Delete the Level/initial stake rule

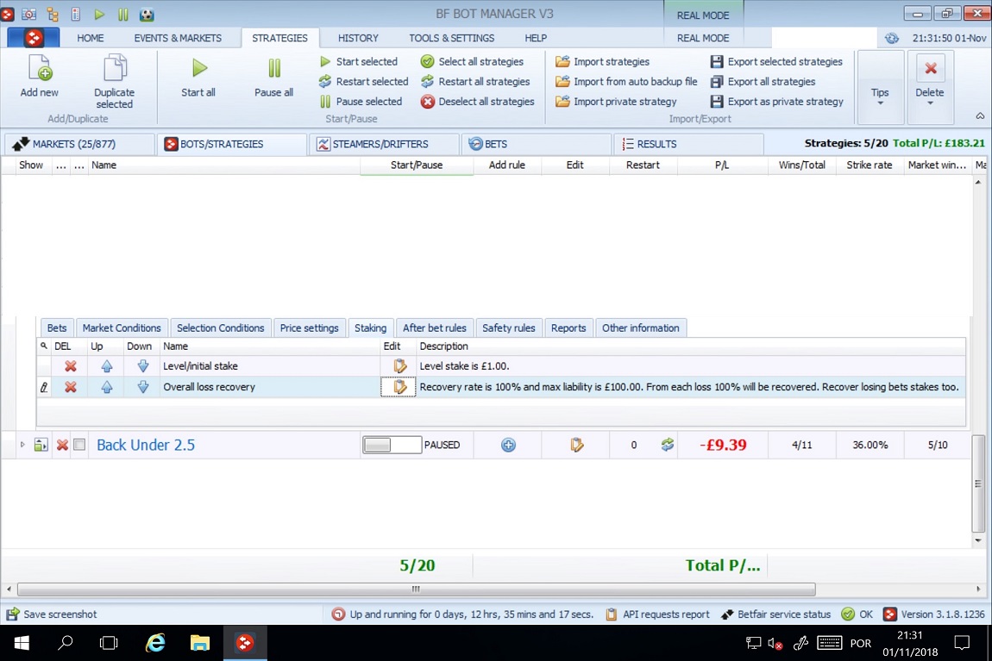pos(70,366)
